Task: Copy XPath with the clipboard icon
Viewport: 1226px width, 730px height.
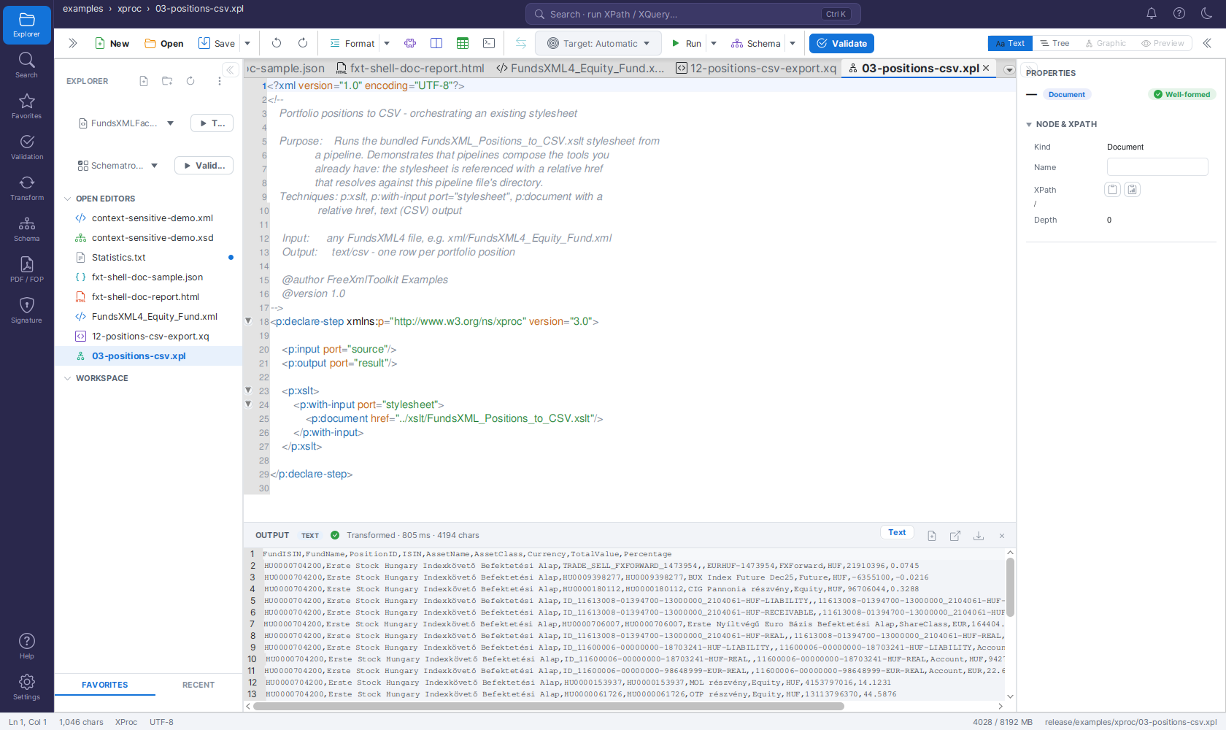Action: [1112, 190]
